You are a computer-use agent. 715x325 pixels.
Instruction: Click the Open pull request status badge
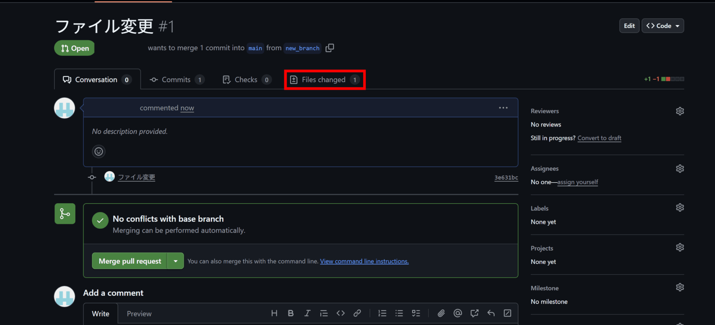74,48
